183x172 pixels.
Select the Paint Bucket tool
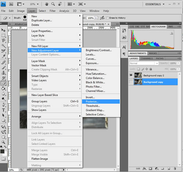click(x=3, y=89)
